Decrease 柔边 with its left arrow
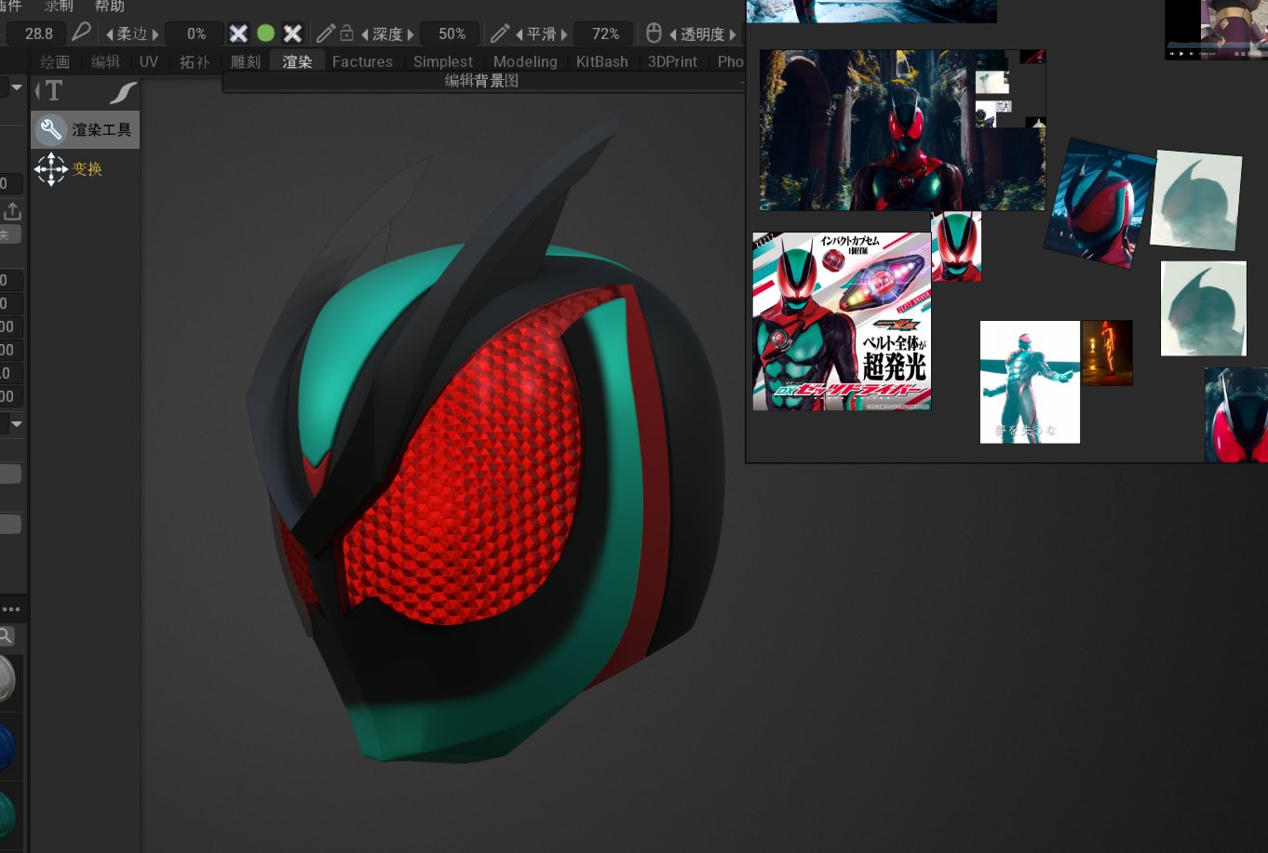Screen dimensions: 1268x853 pos(109,34)
